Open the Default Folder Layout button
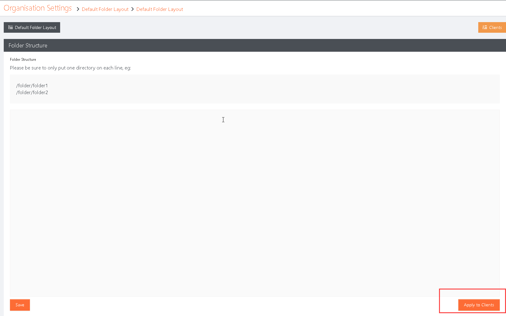This screenshot has height=316, width=506. tap(32, 27)
